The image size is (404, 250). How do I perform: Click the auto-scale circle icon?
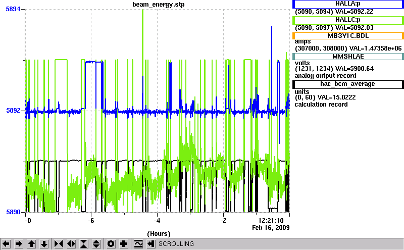(111, 244)
